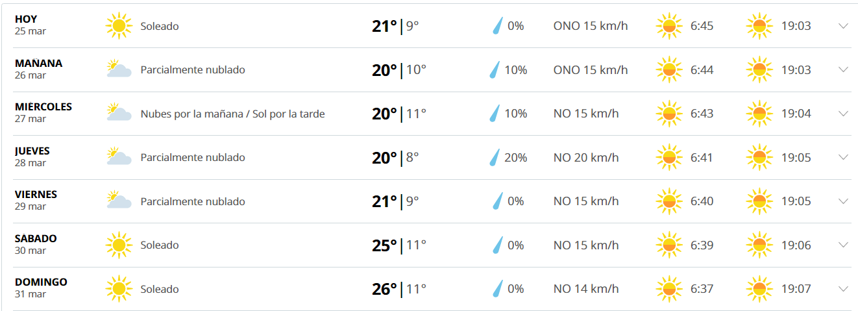
Task: Expand the HOY forecast details
Action: point(844,26)
